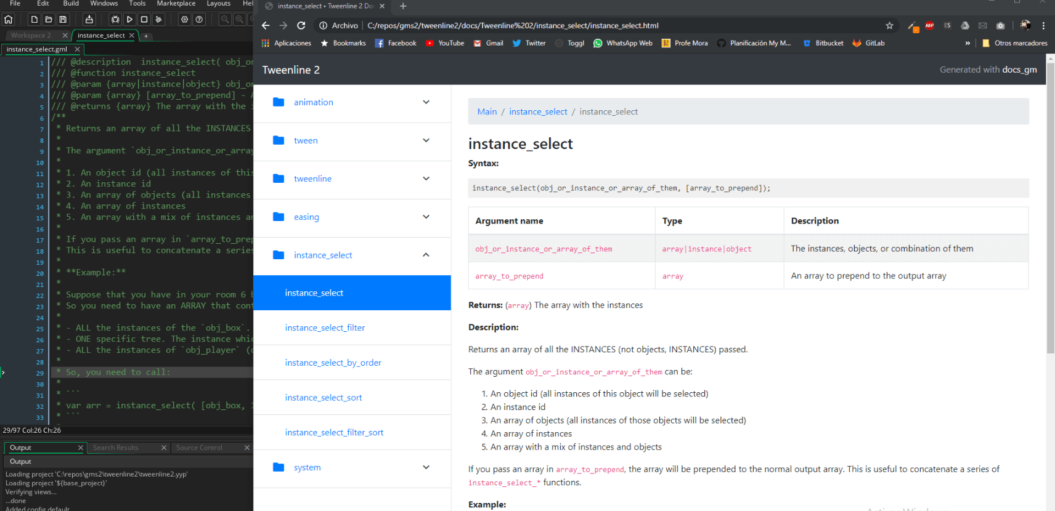Open Game Options gear icon in GameMaker
1055x511 pixels.
click(184, 20)
